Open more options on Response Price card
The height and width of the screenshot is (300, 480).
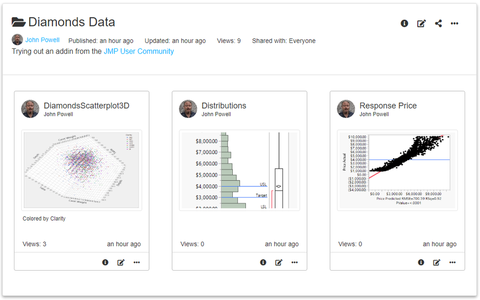(x=453, y=262)
